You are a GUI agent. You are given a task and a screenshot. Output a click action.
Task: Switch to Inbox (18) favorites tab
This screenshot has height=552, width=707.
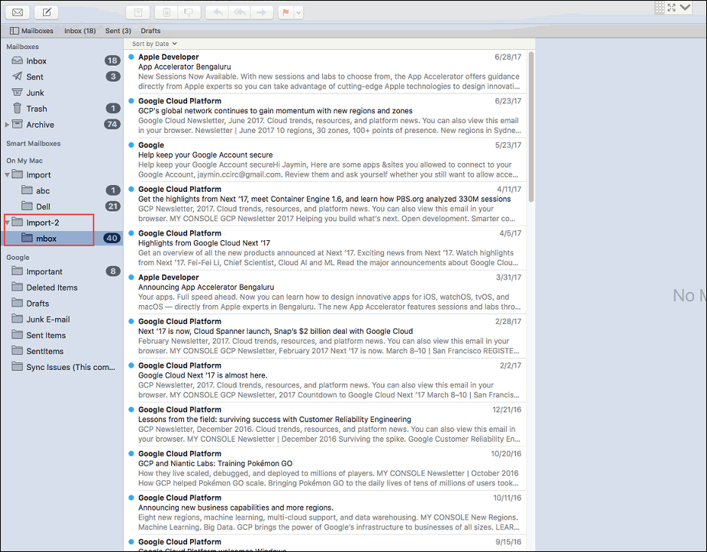click(x=80, y=31)
